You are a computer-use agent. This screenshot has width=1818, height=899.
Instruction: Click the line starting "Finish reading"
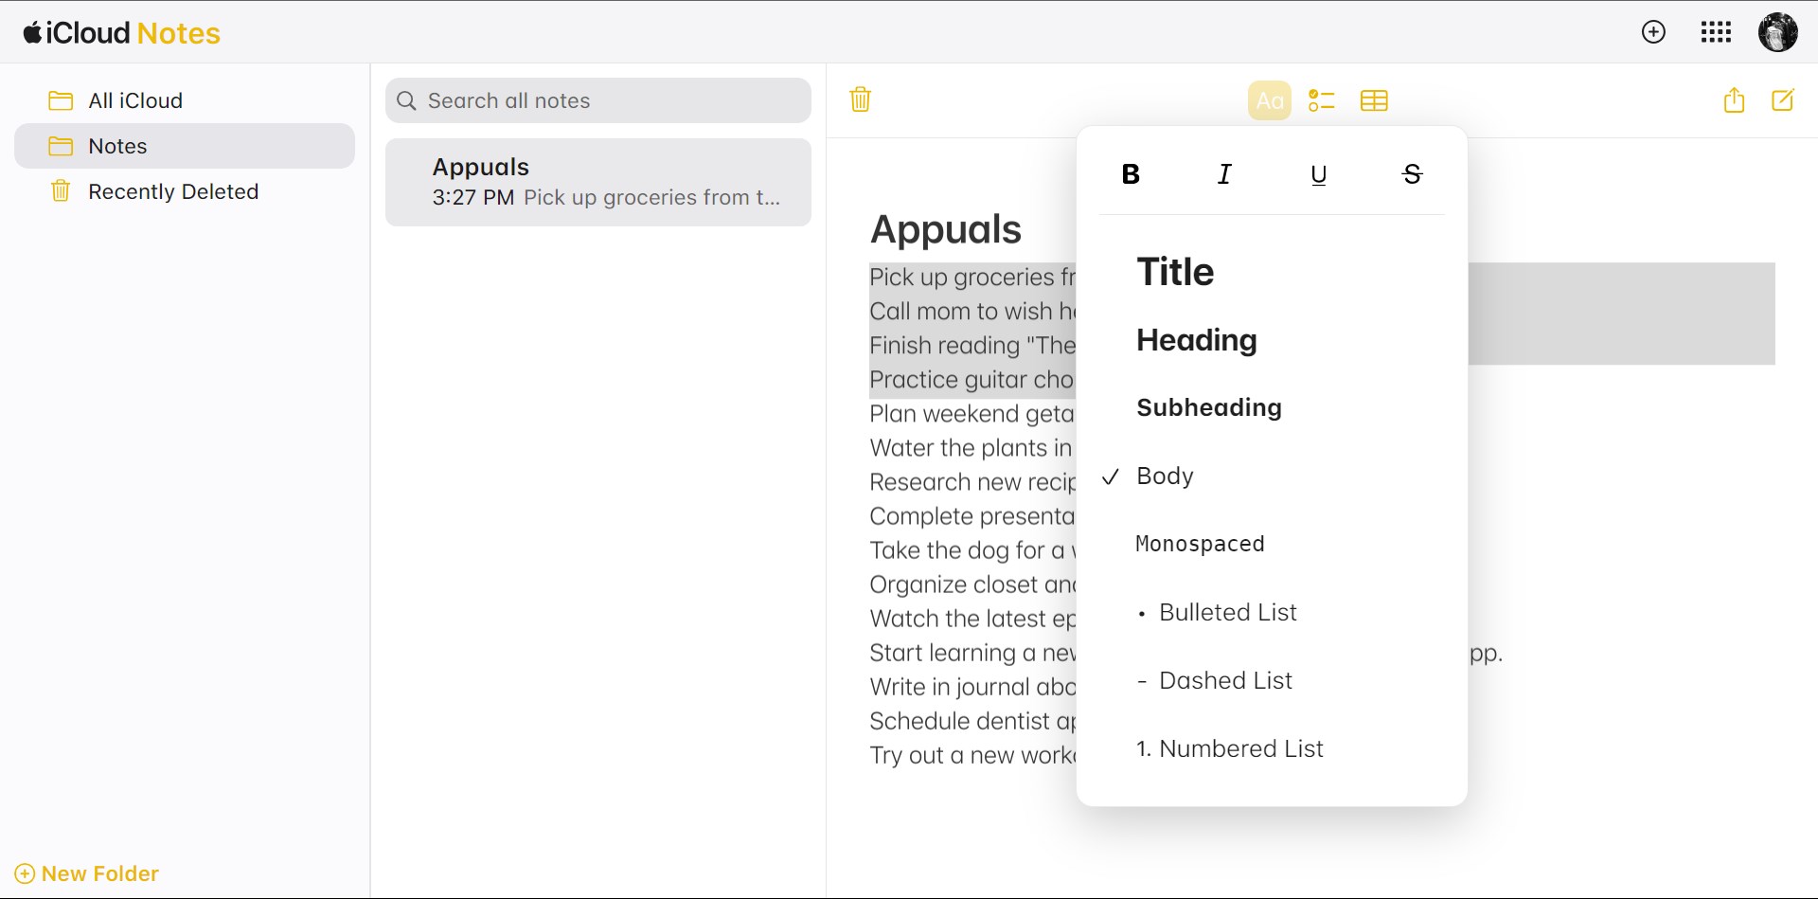point(972,346)
